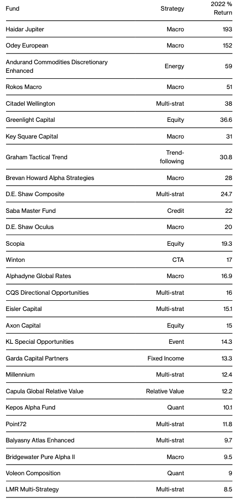Image resolution: width=238 pixels, height=500 pixels.
Task: Click Andurand Commodities Discretionary Enhanced fund name
Action: [x=57, y=66]
